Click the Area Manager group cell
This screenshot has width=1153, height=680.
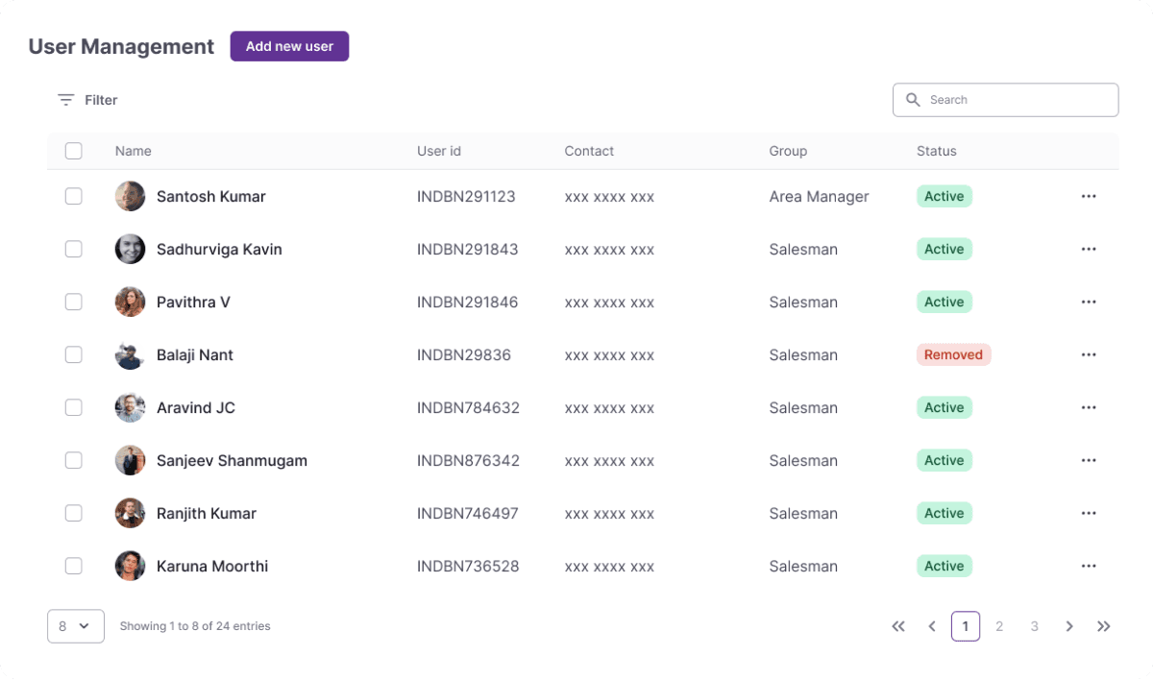pos(819,196)
